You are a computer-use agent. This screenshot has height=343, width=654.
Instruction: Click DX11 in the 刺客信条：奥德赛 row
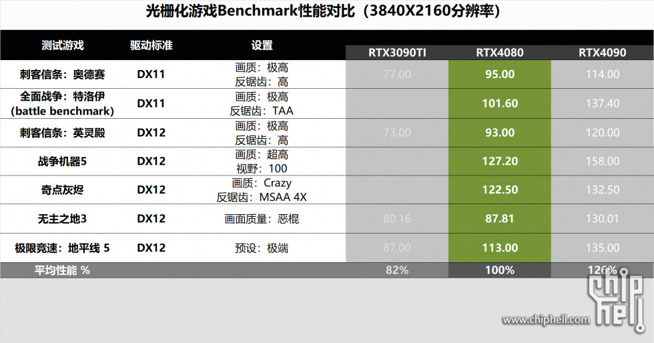tap(151, 74)
